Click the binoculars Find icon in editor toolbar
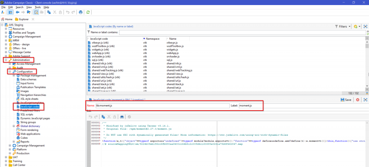369x167 pixels. point(122,116)
